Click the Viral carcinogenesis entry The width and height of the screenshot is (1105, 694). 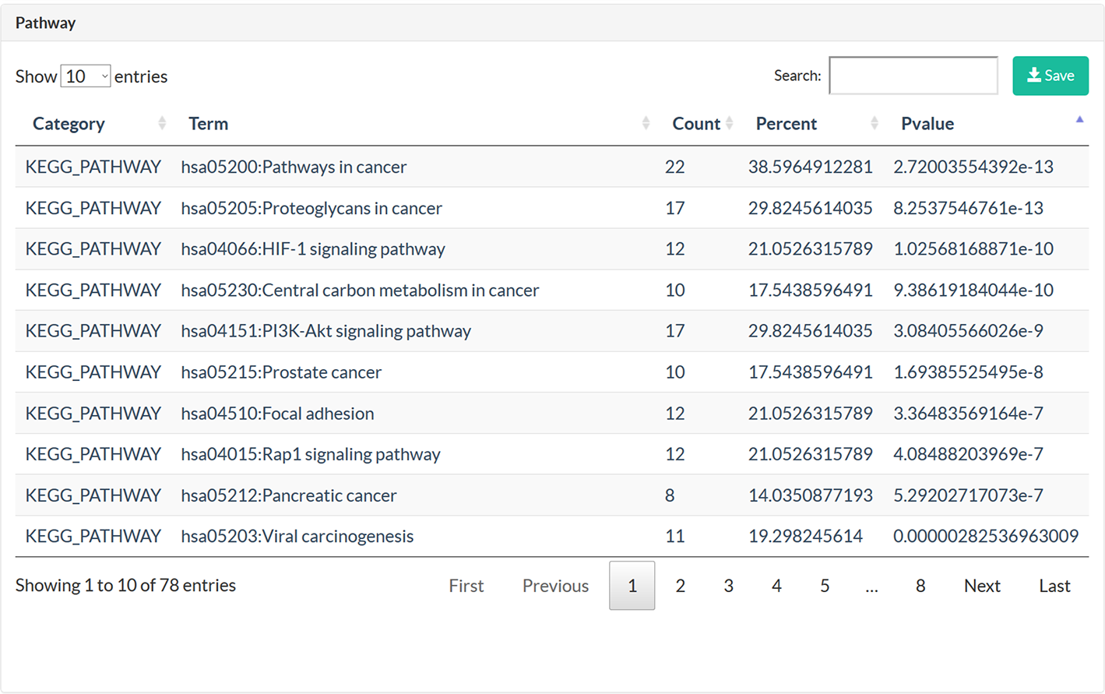pyautogui.click(x=297, y=537)
